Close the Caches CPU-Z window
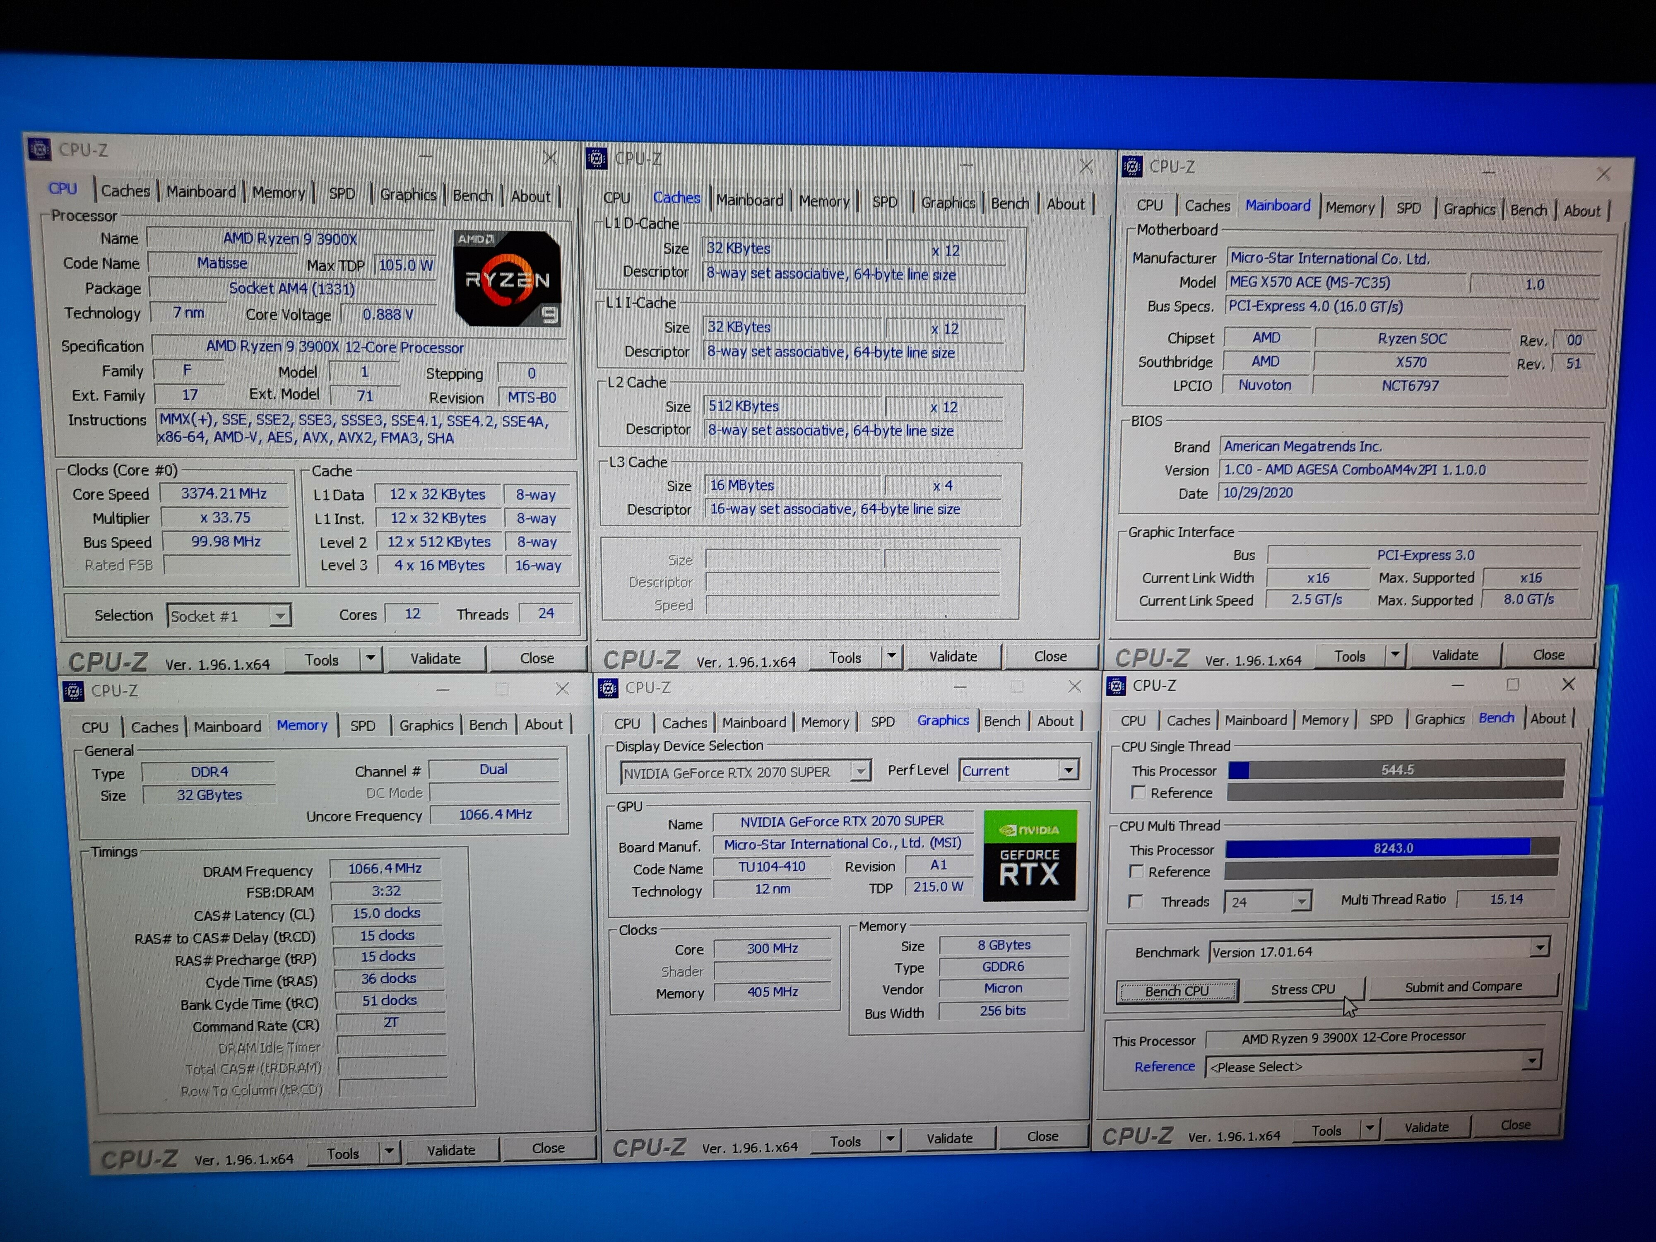Screen dimensions: 1656x1242 1086,166
